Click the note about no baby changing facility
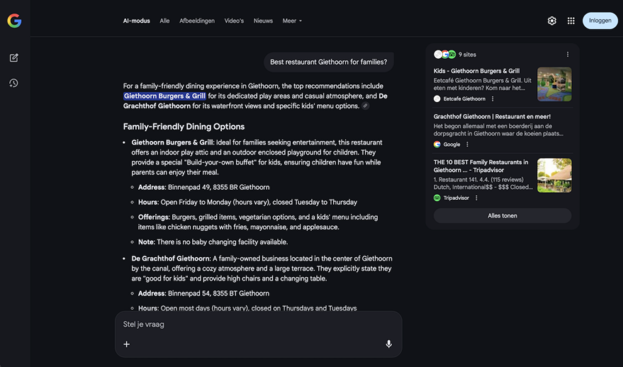The width and height of the screenshot is (623, 367). [x=213, y=242]
